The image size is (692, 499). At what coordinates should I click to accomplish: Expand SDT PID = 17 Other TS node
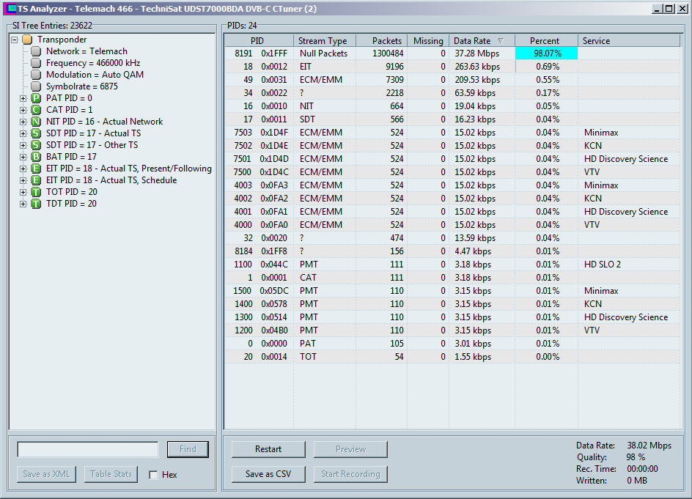tap(23, 145)
